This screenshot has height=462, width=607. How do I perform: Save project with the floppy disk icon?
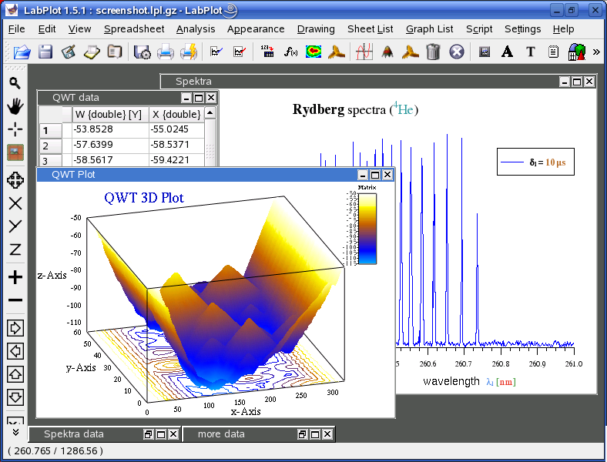(x=45, y=52)
